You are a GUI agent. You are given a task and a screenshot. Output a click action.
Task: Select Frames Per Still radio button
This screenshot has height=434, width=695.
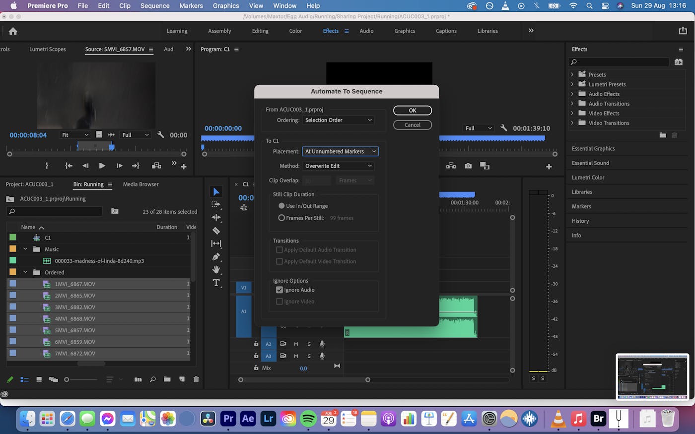[281, 218]
